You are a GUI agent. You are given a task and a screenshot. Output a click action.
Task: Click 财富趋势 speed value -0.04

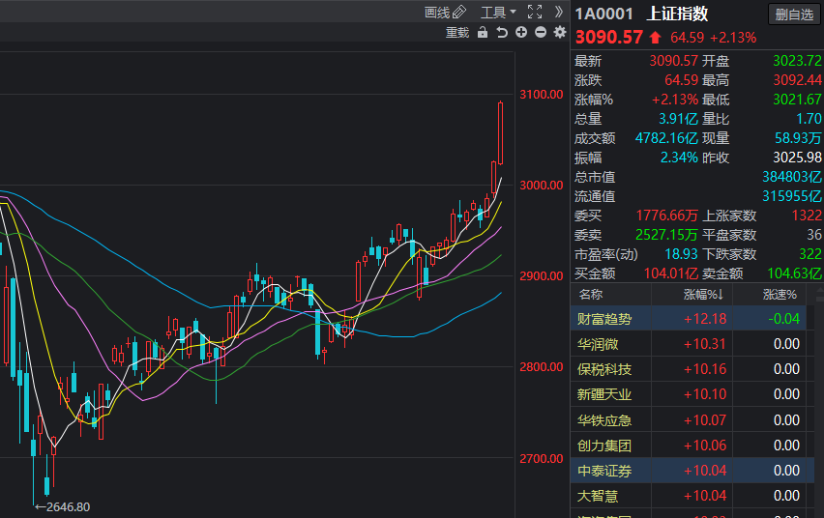(783, 319)
